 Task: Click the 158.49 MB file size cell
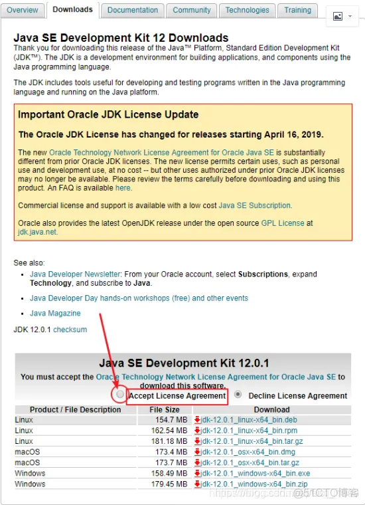pos(165,473)
